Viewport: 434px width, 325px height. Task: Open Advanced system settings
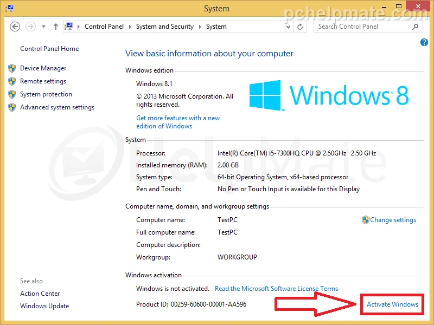pyautogui.click(x=57, y=107)
